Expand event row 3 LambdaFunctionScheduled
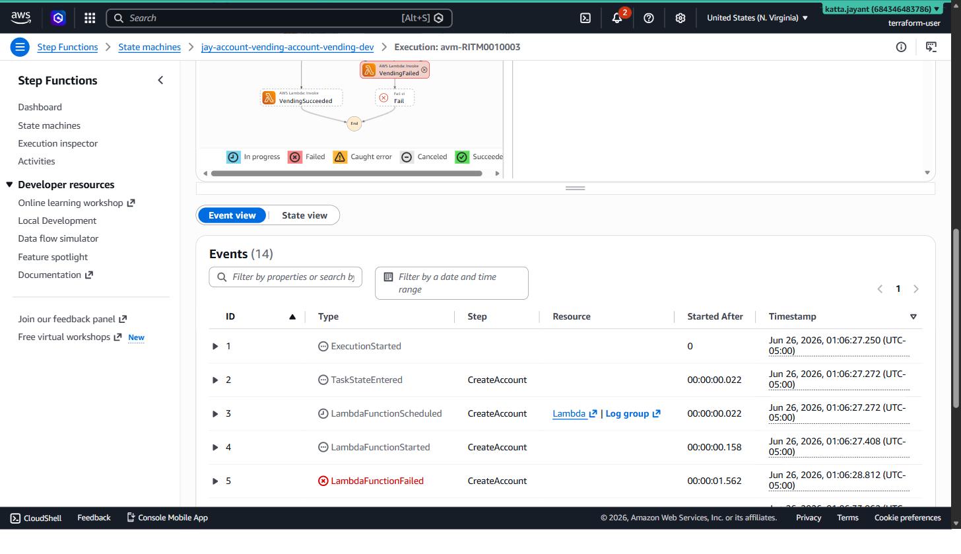Image resolution: width=961 pixels, height=554 pixels. (215, 413)
